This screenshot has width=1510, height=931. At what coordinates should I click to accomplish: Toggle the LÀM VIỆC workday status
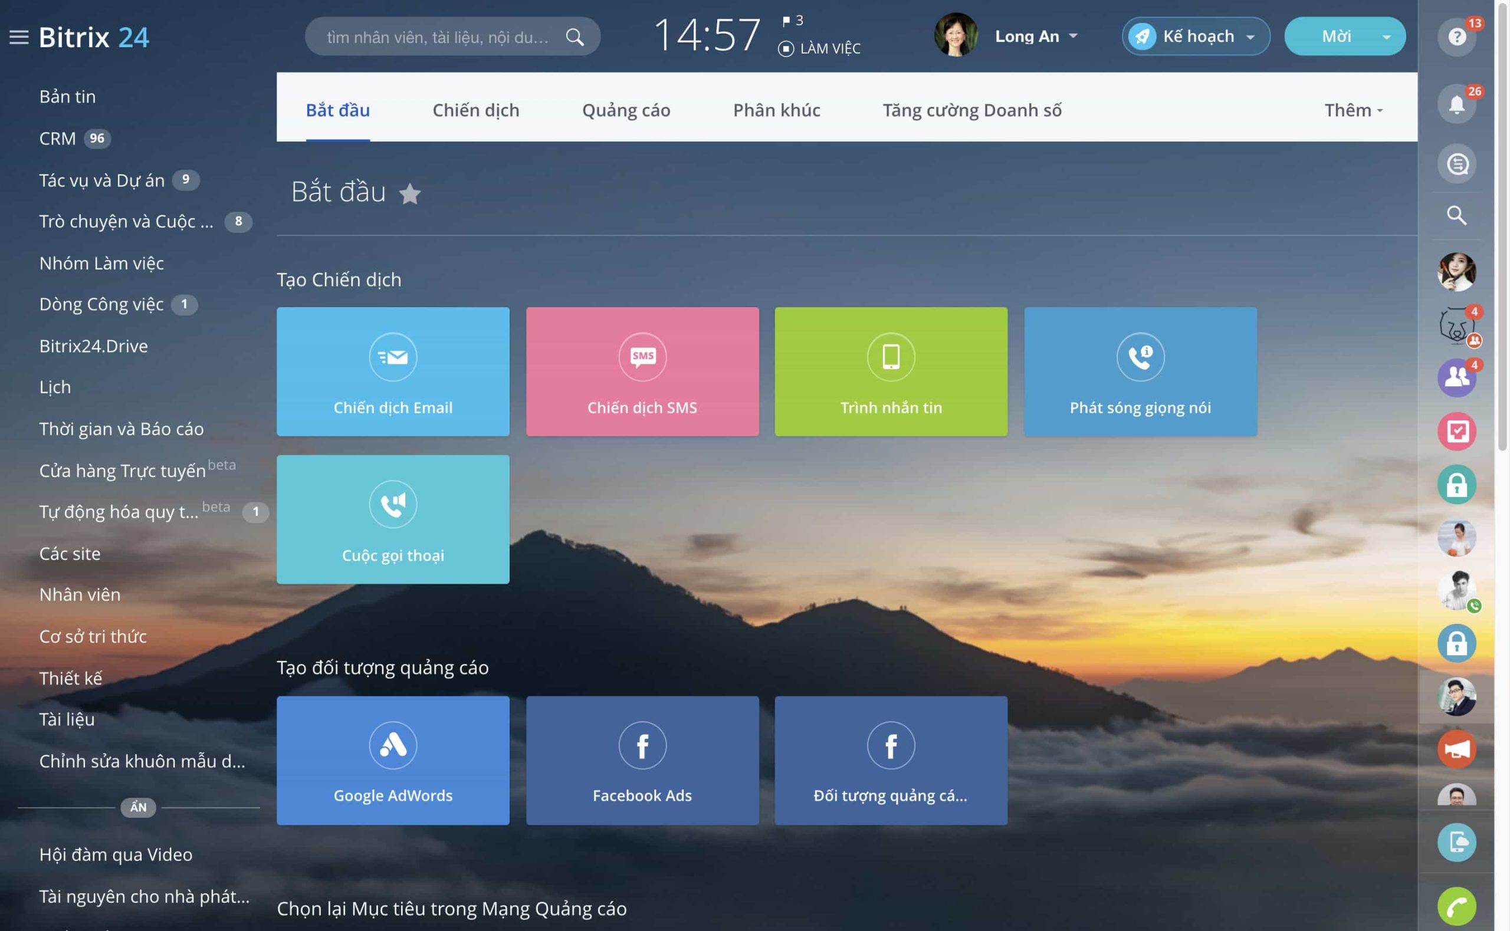820,49
